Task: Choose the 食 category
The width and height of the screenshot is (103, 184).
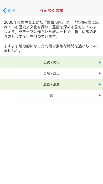Action: click(51, 95)
